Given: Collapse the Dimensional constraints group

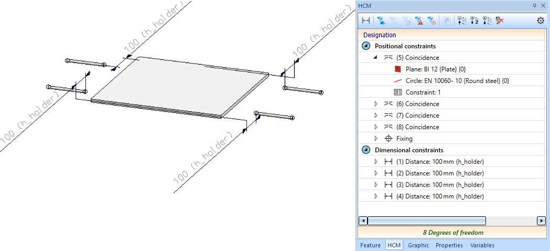Looking at the screenshot, I should click(366, 150).
